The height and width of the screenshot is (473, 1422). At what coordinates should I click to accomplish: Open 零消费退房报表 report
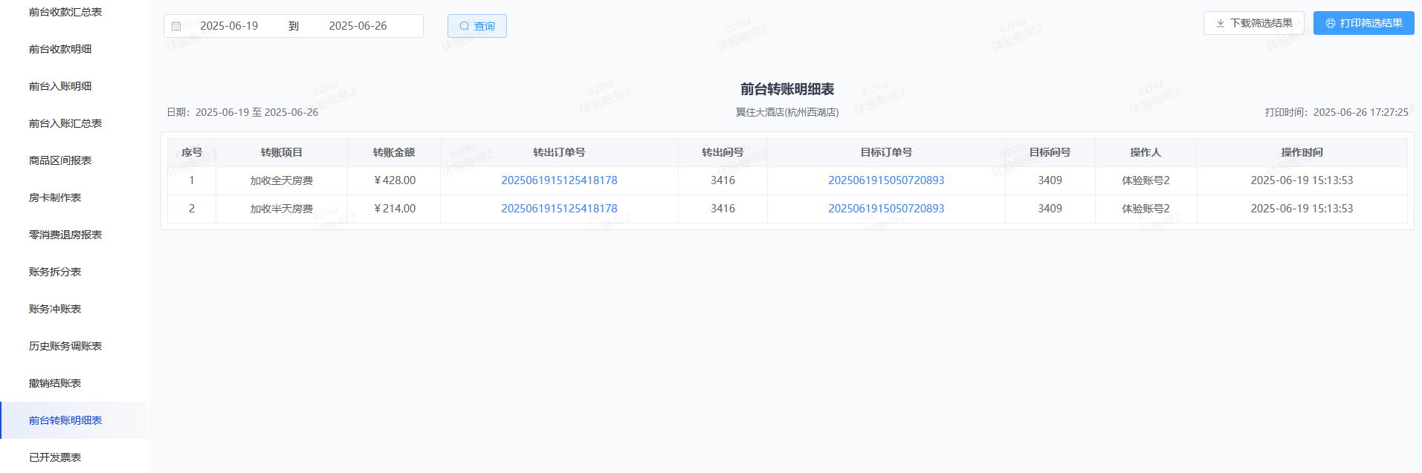tap(65, 235)
